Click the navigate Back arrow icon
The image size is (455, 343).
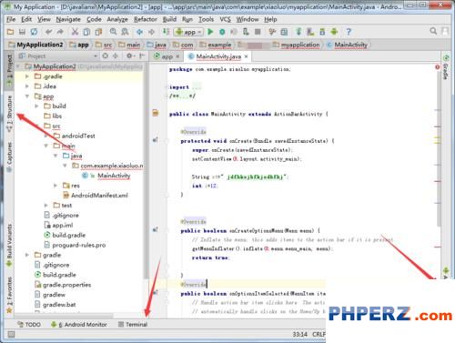139,32
